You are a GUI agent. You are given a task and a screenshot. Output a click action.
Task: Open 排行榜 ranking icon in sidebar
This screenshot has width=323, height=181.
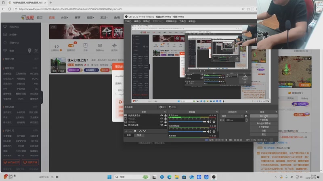5,35
